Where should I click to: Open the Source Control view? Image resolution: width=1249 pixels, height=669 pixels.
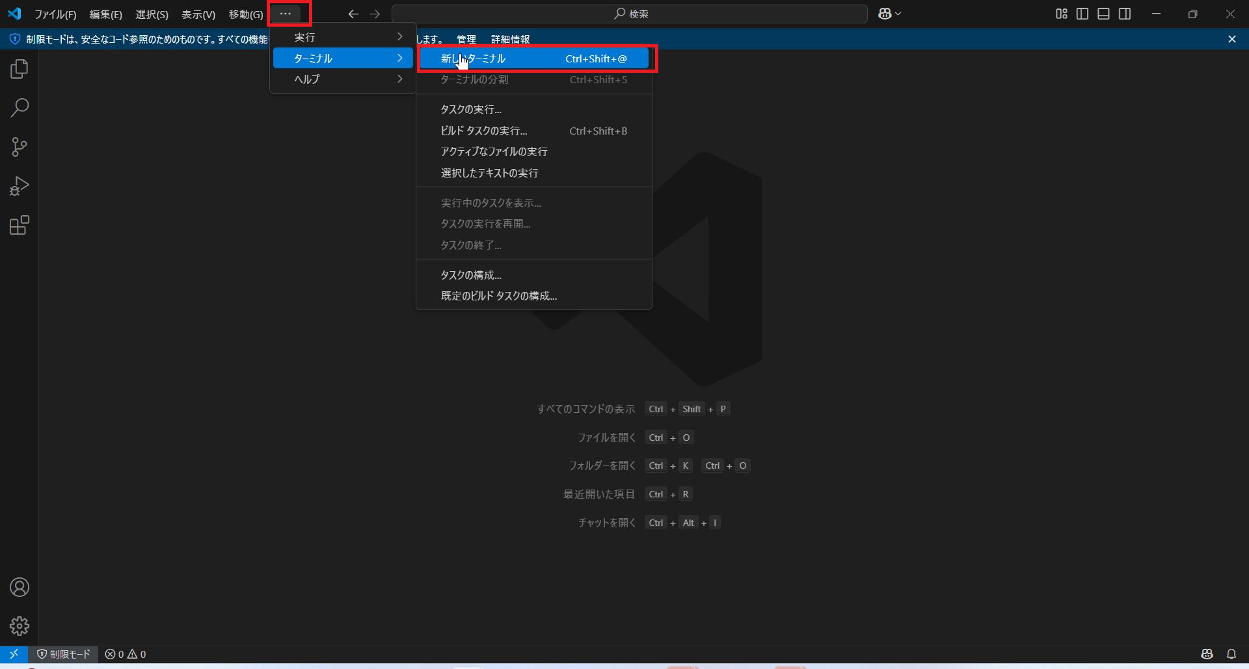pos(19,146)
